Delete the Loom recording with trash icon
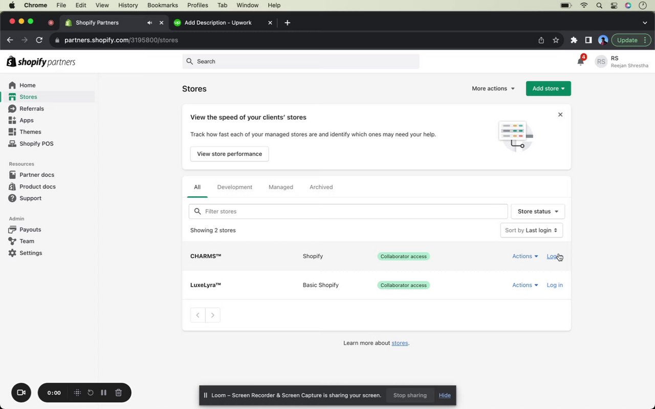Viewport: 655px width, 409px height. point(118,393)
